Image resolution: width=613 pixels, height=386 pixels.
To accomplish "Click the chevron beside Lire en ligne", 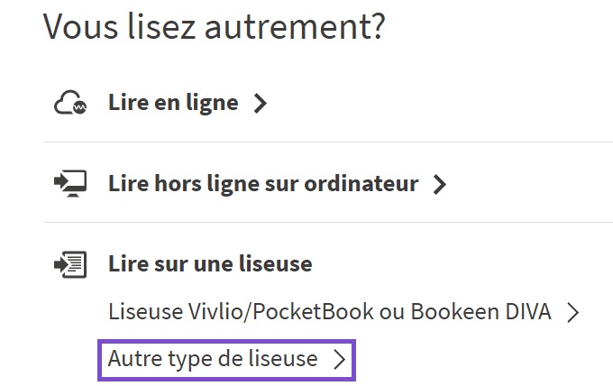I will [x=261, y=104].
